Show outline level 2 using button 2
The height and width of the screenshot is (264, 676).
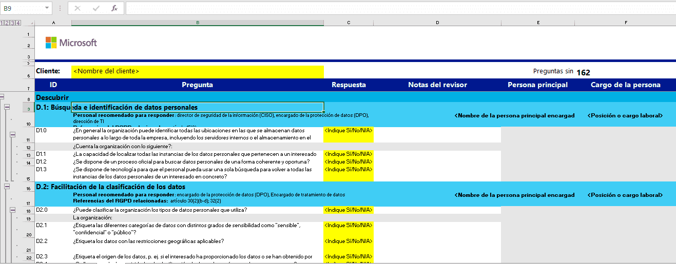(8, 23)
